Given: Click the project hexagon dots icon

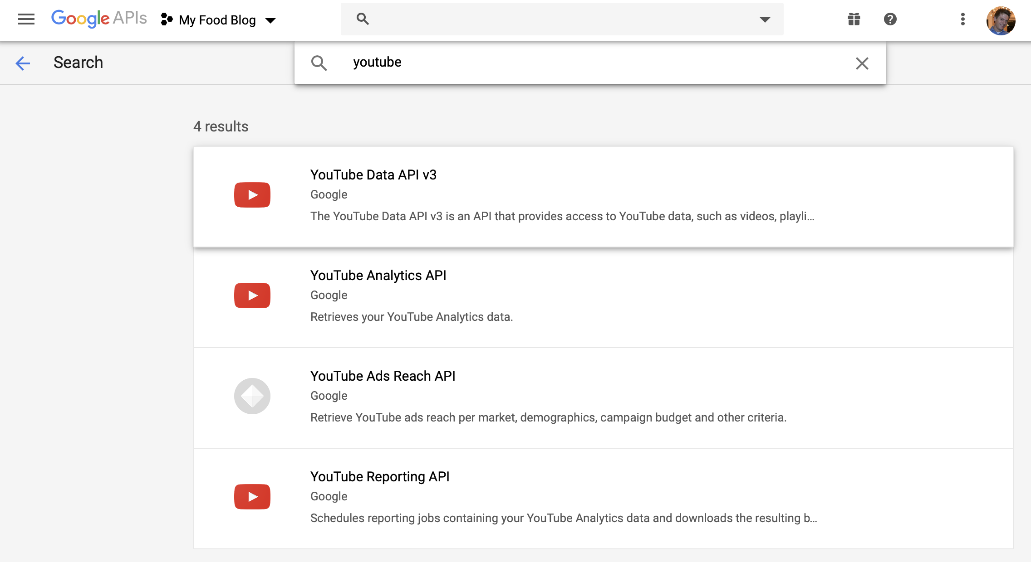Looking at the screenshot, I should pyautogui.click(x=167, y=19).
